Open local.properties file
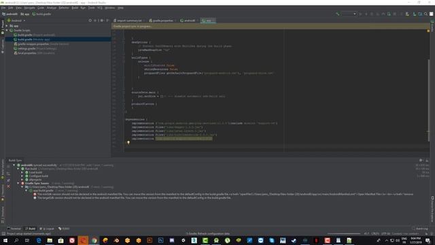435x245 pixels. [x=34, y=53]
